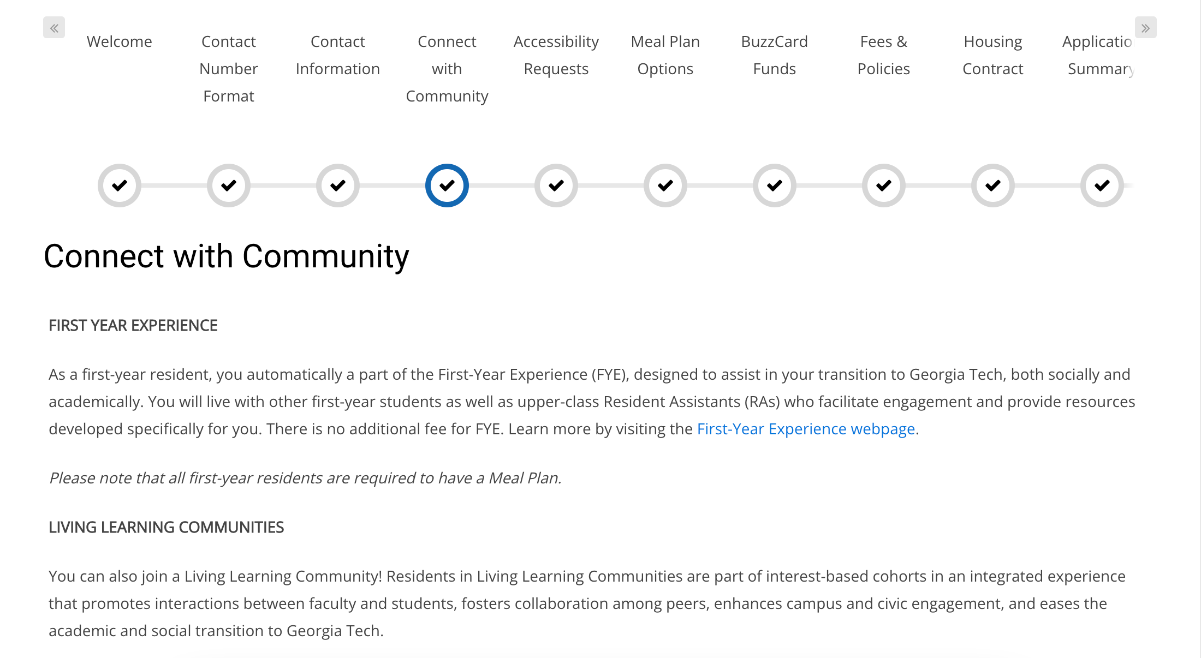Click the highlighted Connect with Community step icon

coord(447,185)
